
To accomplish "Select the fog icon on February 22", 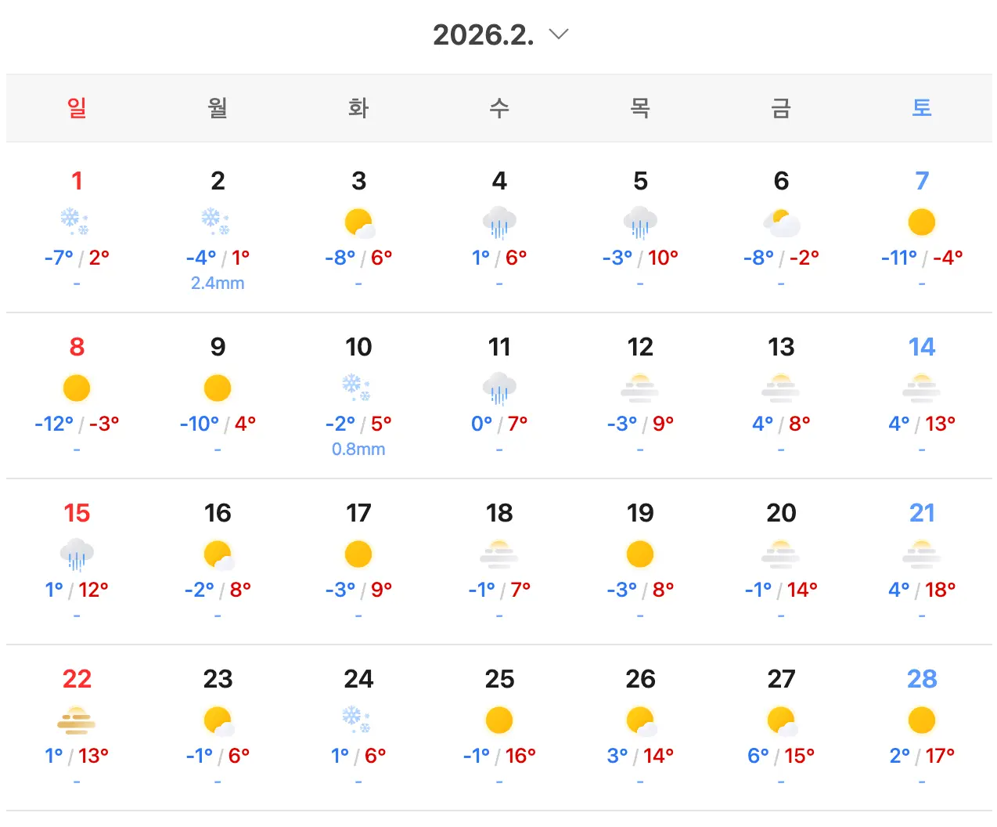I will (76, 720).
